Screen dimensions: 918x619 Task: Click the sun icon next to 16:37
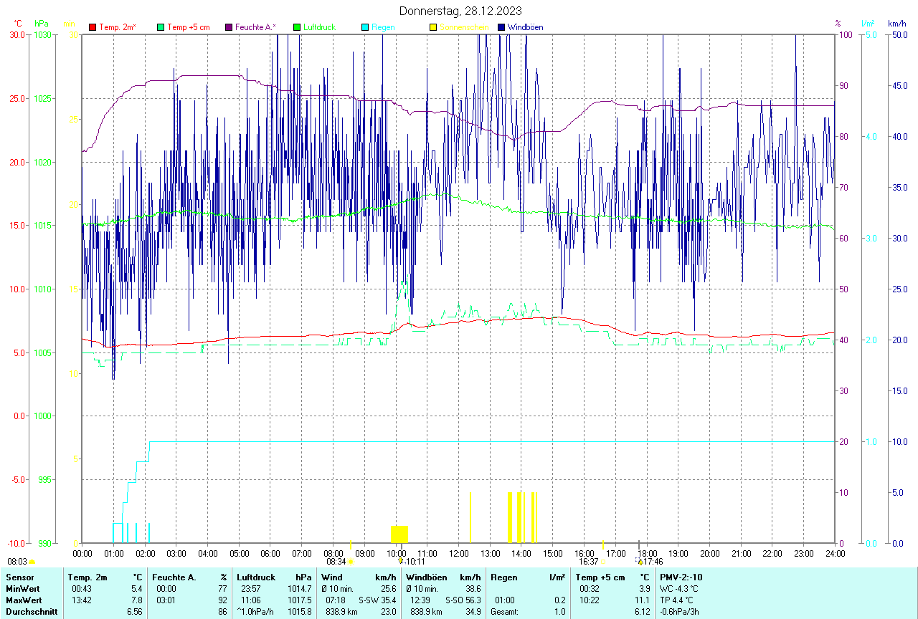[602, 562]
